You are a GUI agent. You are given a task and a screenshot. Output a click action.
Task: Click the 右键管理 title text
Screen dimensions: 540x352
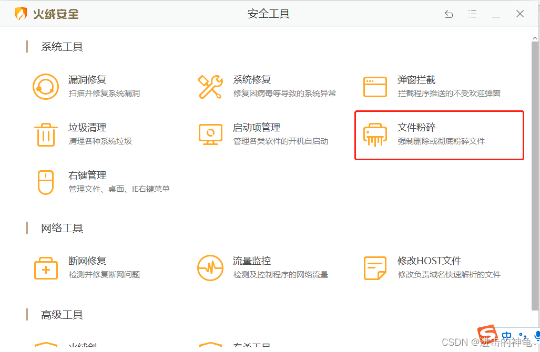click(x=87, y=175)
